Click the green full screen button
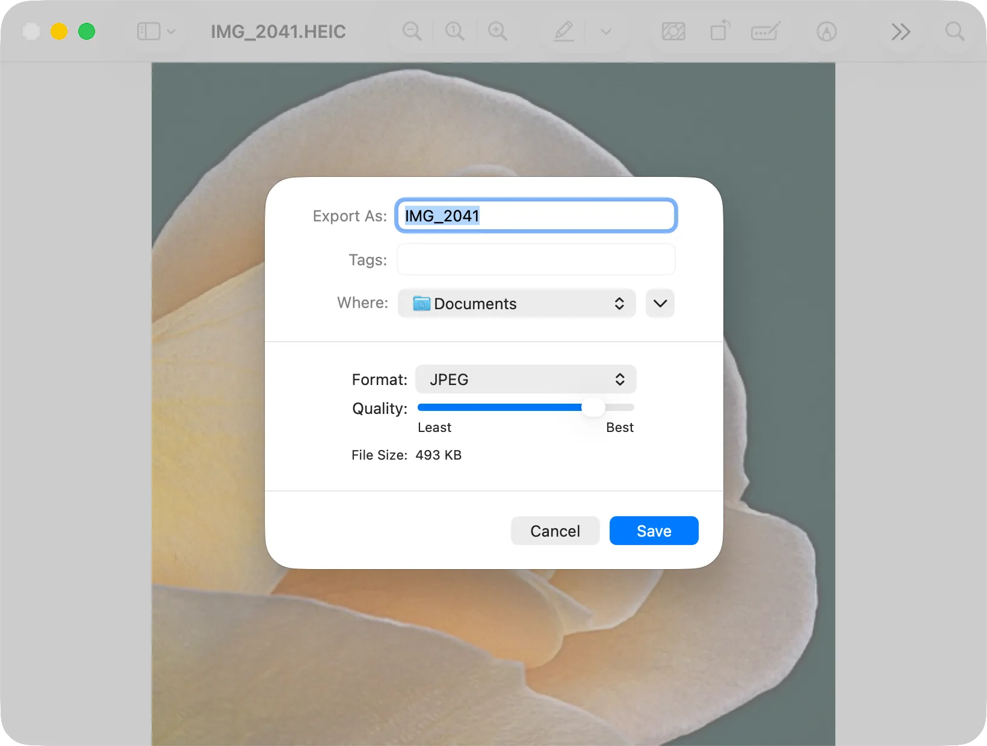This screenshot has width=987, height=746. coord(87,31)
